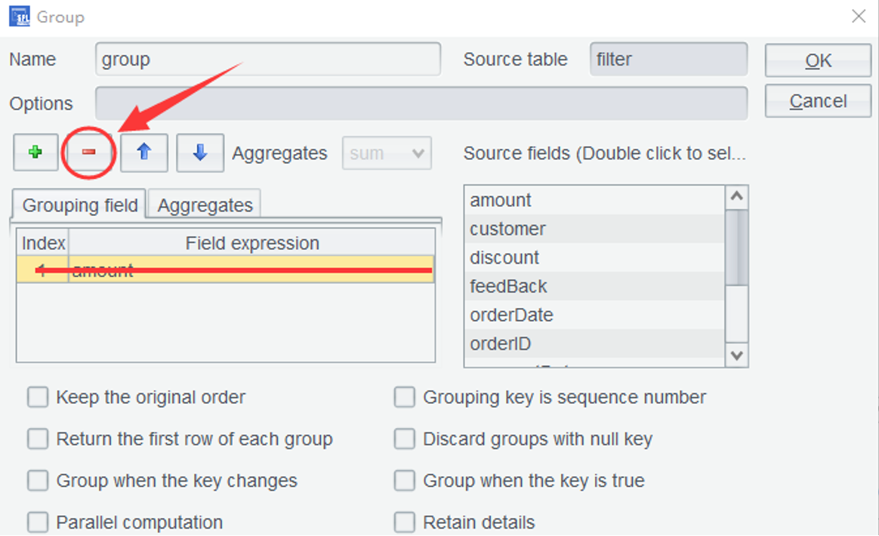Select the Grouping field tab
The width and height of the screenshot is (879, 536).
coord(79,205)
